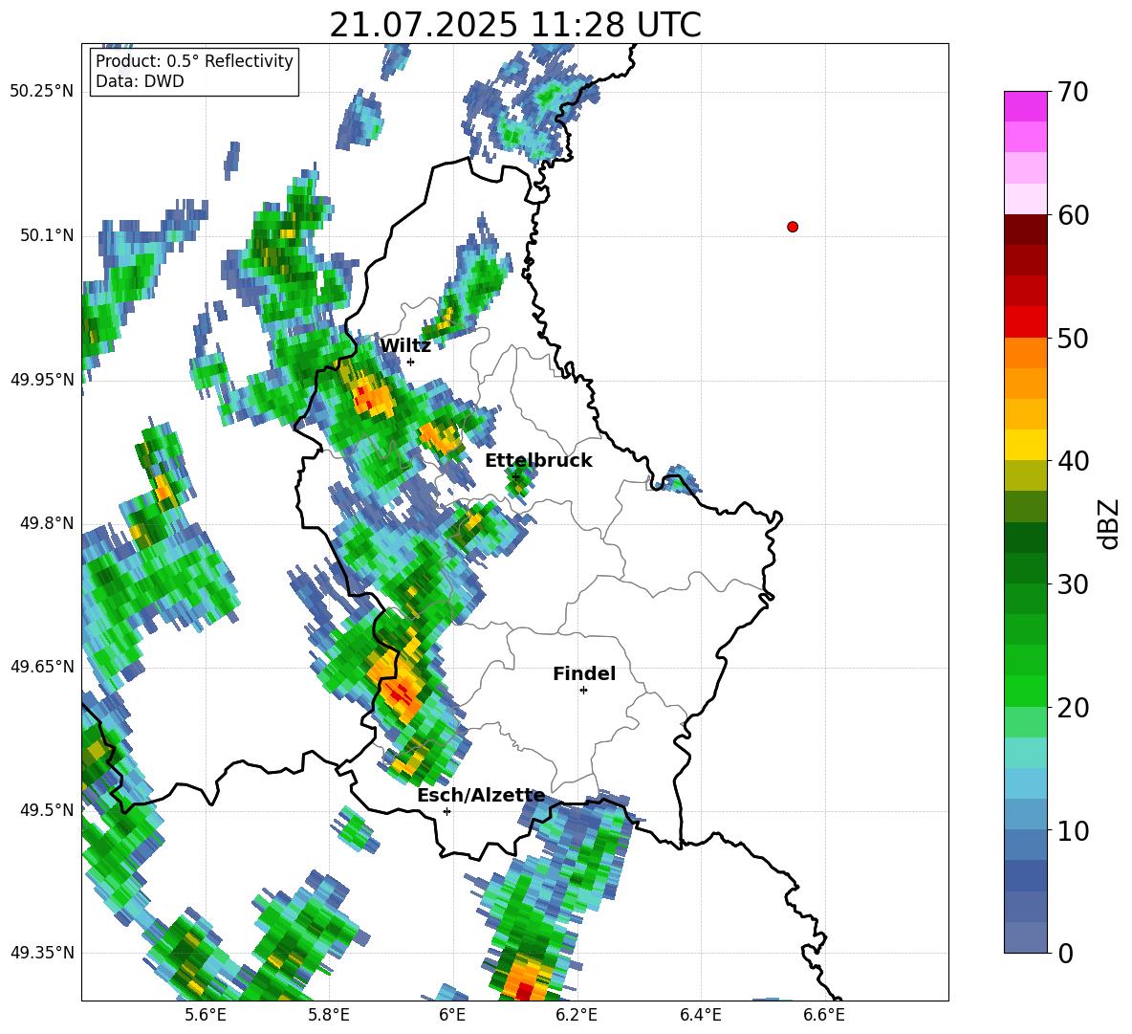Click the 0 value on colorbar
Image resolution: width=1132 pixels, height=1034 pixels.
pos(1065,953)
